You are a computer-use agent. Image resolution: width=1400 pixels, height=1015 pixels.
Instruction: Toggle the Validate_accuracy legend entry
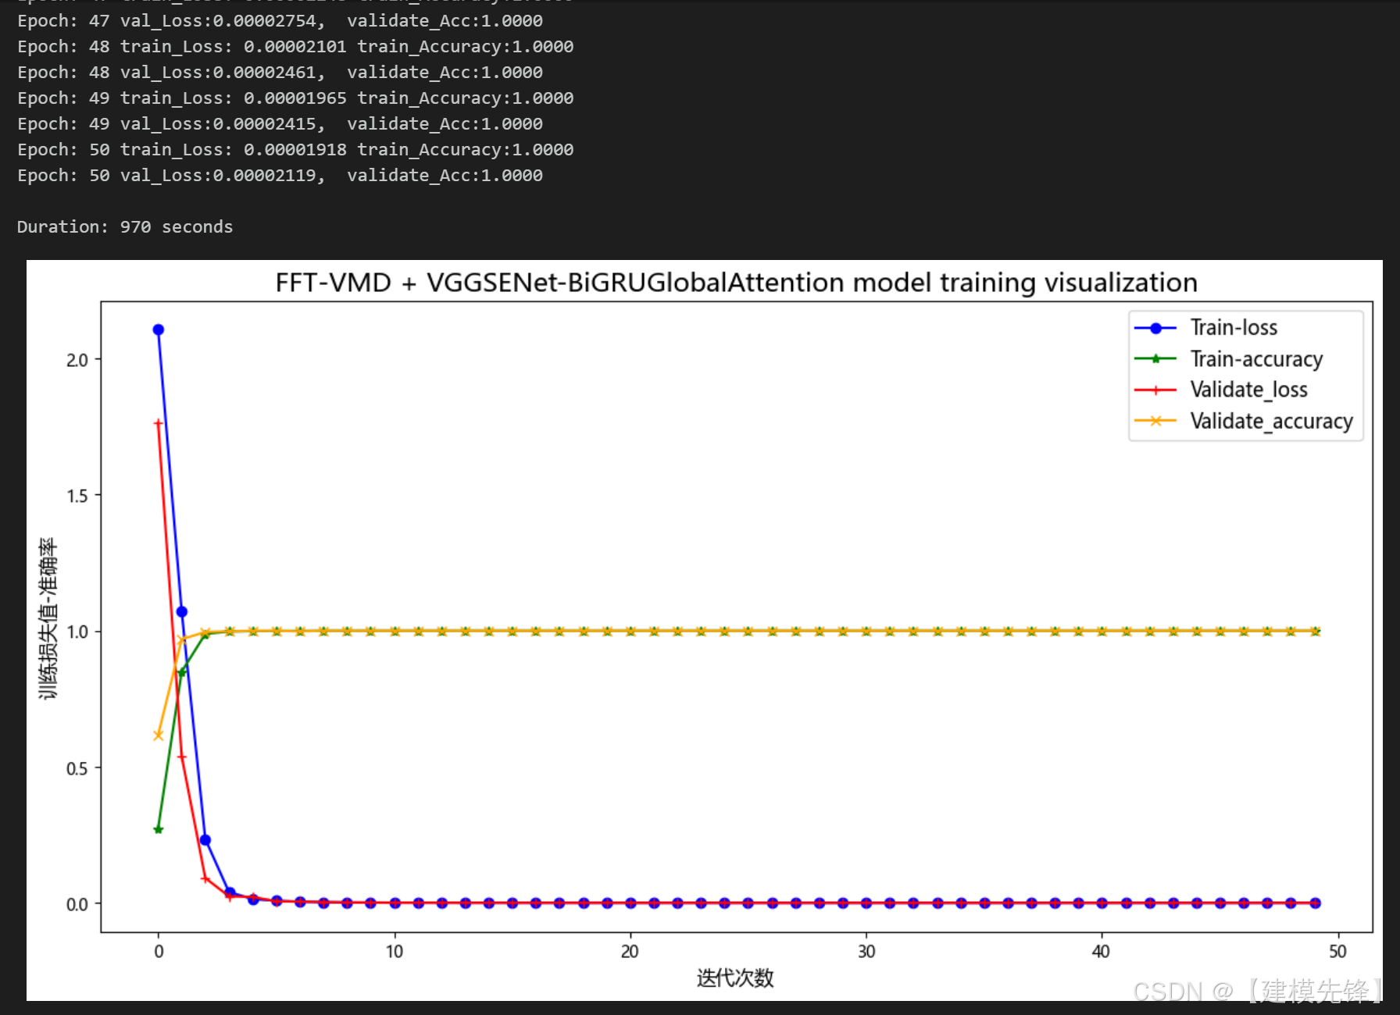click(x=1270, y=421)
